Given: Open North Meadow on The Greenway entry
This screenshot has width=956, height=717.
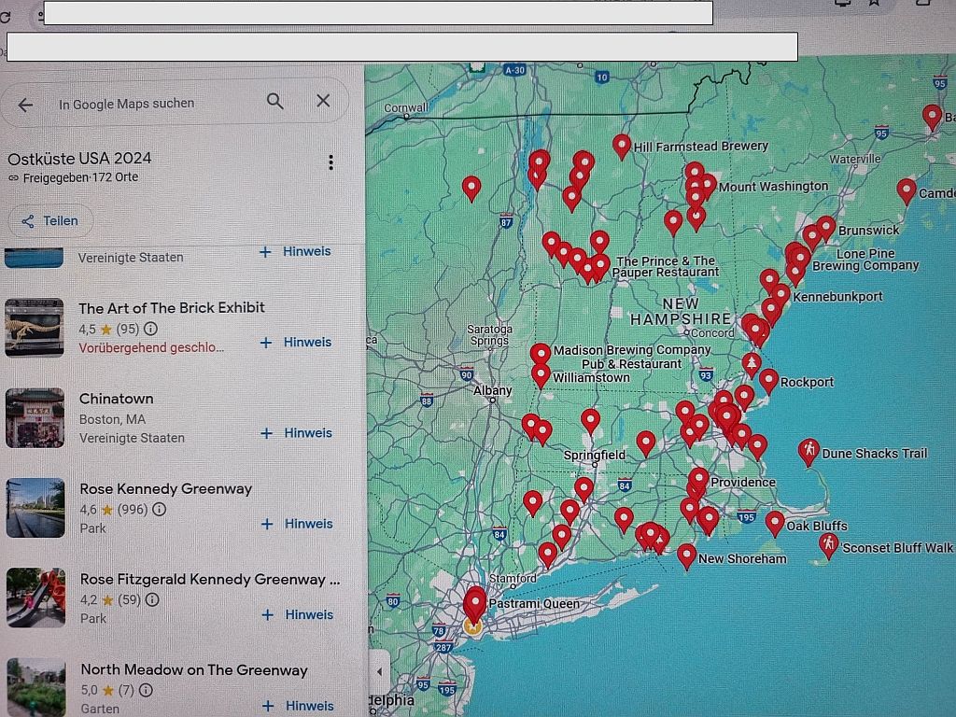Looking at the screenshot, I should click(x=193, y=670).
